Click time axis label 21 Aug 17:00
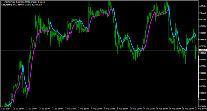Screen dimensions: 207x111 (201, 109)
